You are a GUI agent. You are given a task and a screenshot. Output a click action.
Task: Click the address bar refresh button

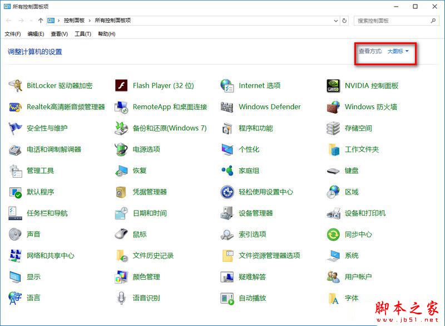[345, 21]
